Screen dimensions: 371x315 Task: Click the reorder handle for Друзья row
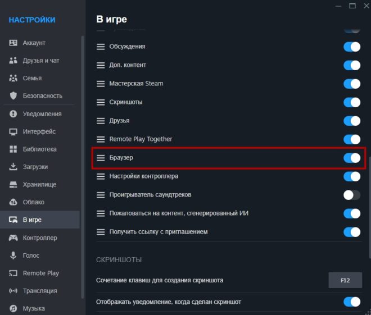[101, 121]
